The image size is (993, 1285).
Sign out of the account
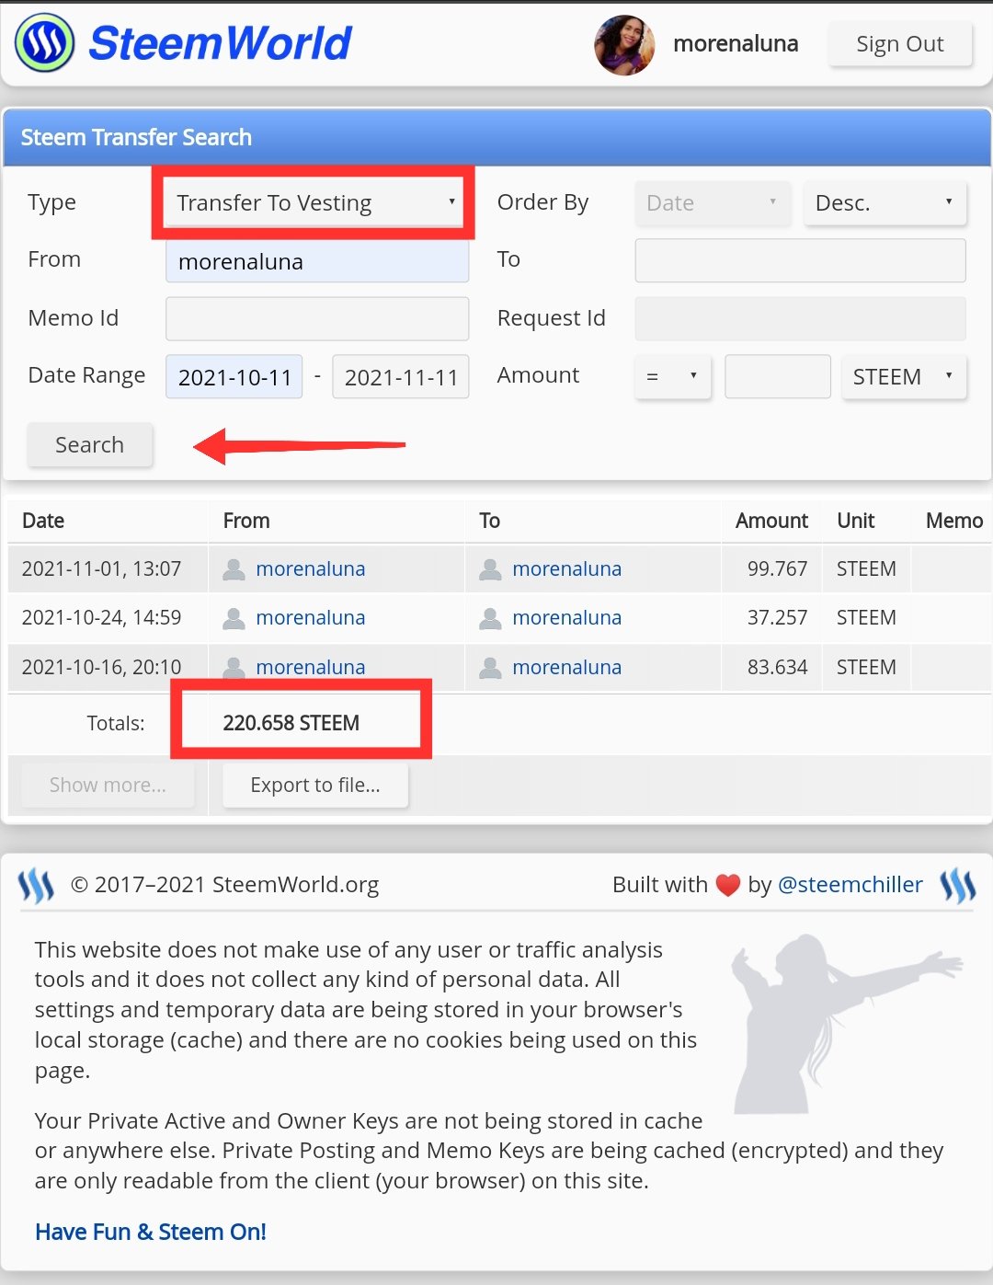tap(900, 44)
